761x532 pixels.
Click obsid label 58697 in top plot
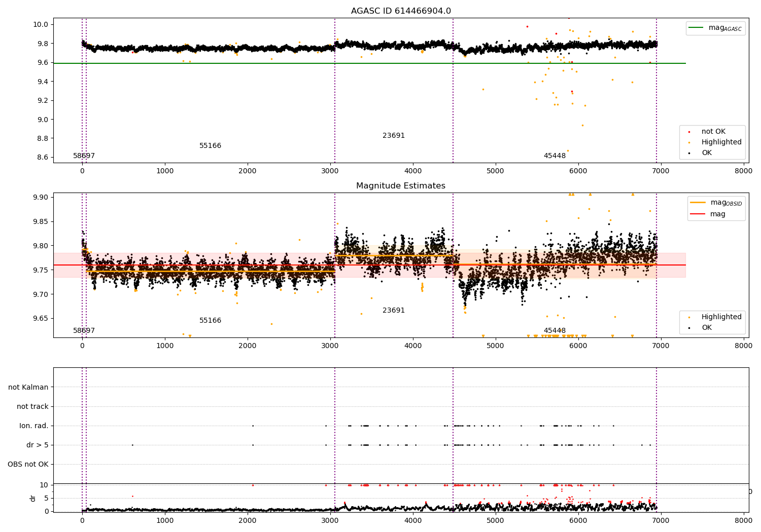(84, 156)
